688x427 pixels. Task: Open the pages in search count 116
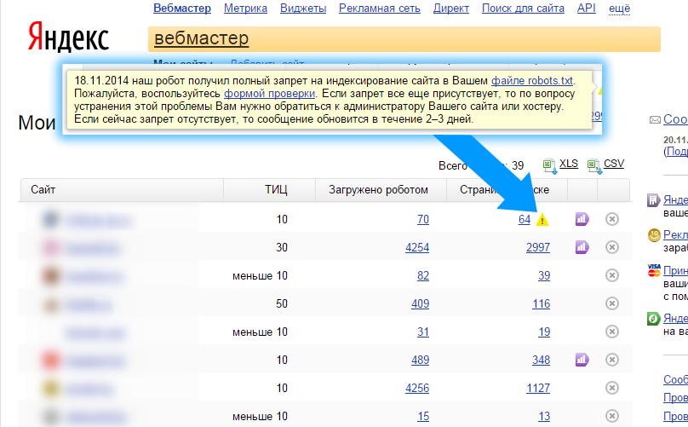[x=541, y=303]
